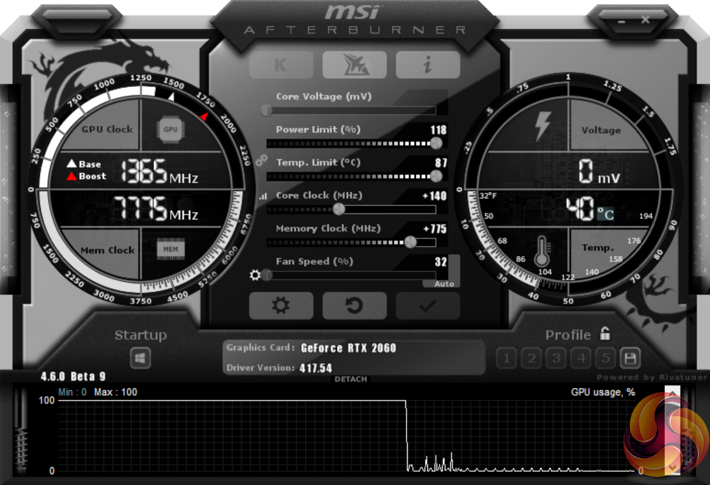This screenshot has width=710, height=485.
Task: Unlock the profile lock icon
Action: click(x=605, y=334)
